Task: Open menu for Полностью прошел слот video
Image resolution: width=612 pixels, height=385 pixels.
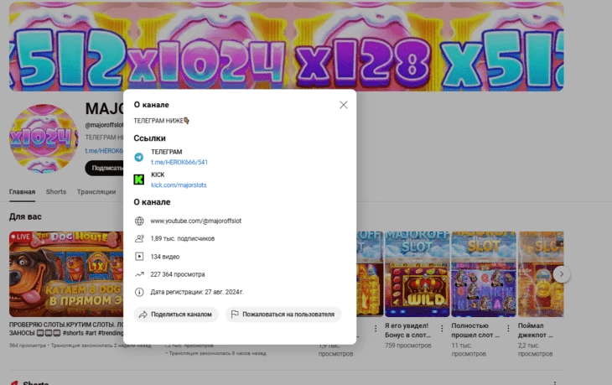Action: (508, 329)
